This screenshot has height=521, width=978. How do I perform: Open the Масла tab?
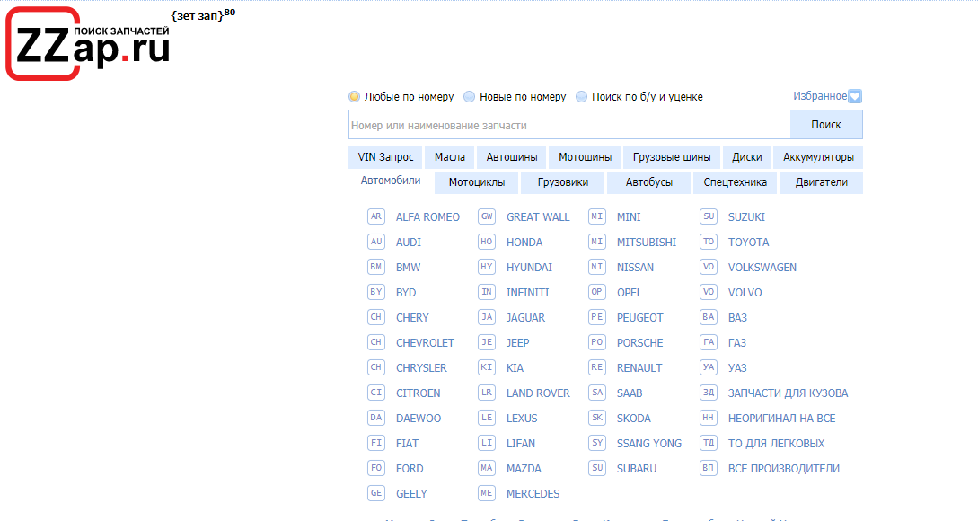[x=450, y=157]
